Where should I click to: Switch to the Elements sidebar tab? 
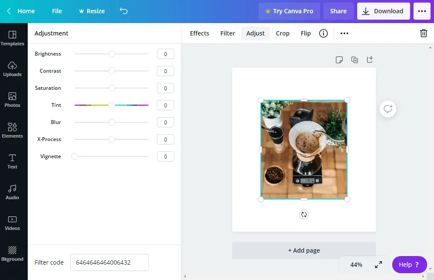[x=12, y=130]
